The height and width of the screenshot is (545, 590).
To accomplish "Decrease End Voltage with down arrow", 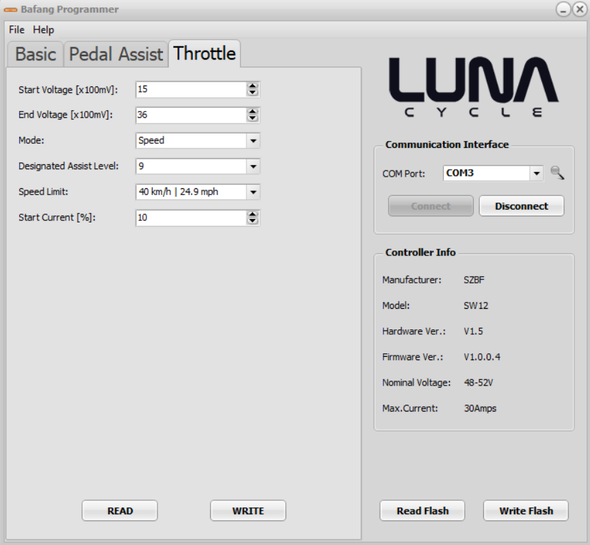I will point(253,118).
